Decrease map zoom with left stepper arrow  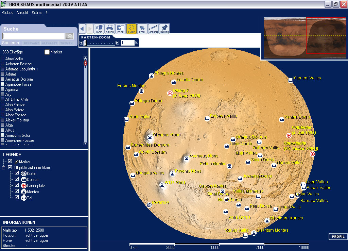[x=81, y=43]
